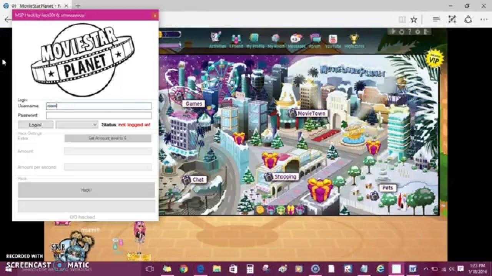492x276 pixels.
Task: Click in the Password field
Action: pyautogui.click(x=99, y=115)
